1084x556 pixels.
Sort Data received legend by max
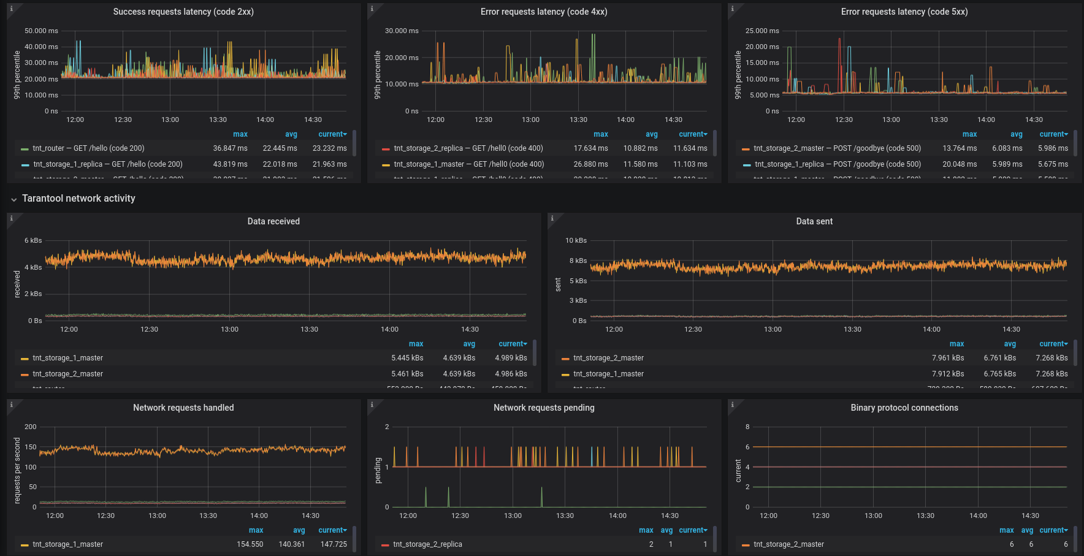click(x=416, y=344)
